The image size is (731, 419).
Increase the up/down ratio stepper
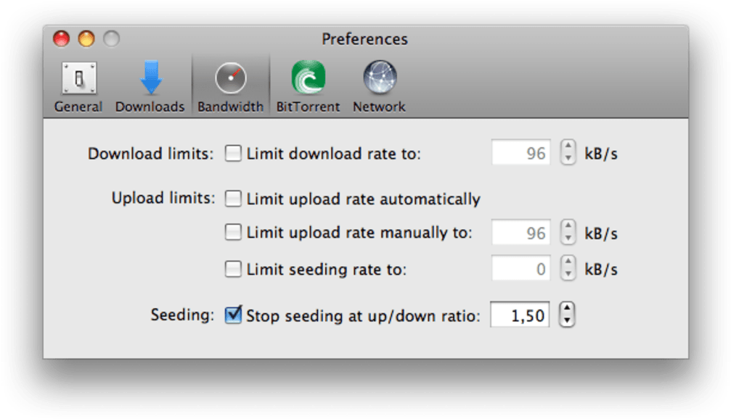click(567, 308)
